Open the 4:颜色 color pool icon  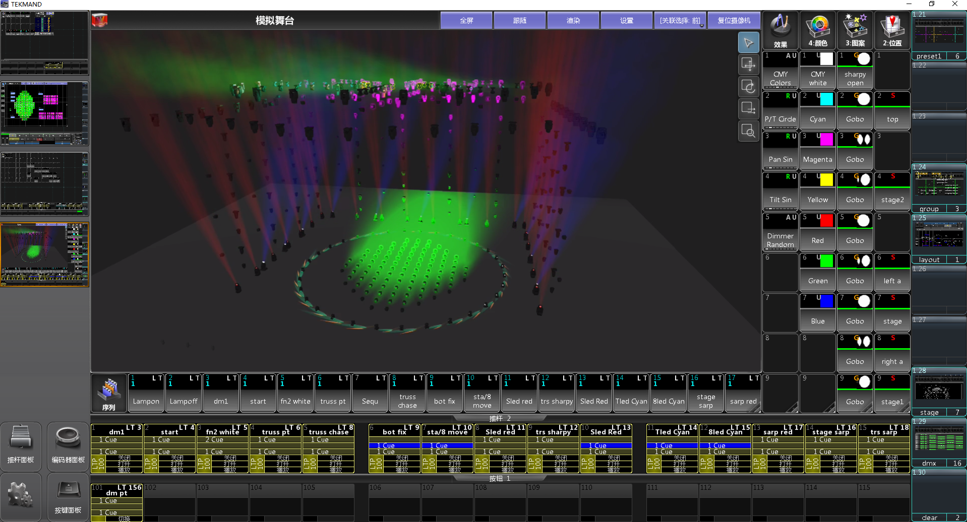pyautogui.click(x=817, y=30)
